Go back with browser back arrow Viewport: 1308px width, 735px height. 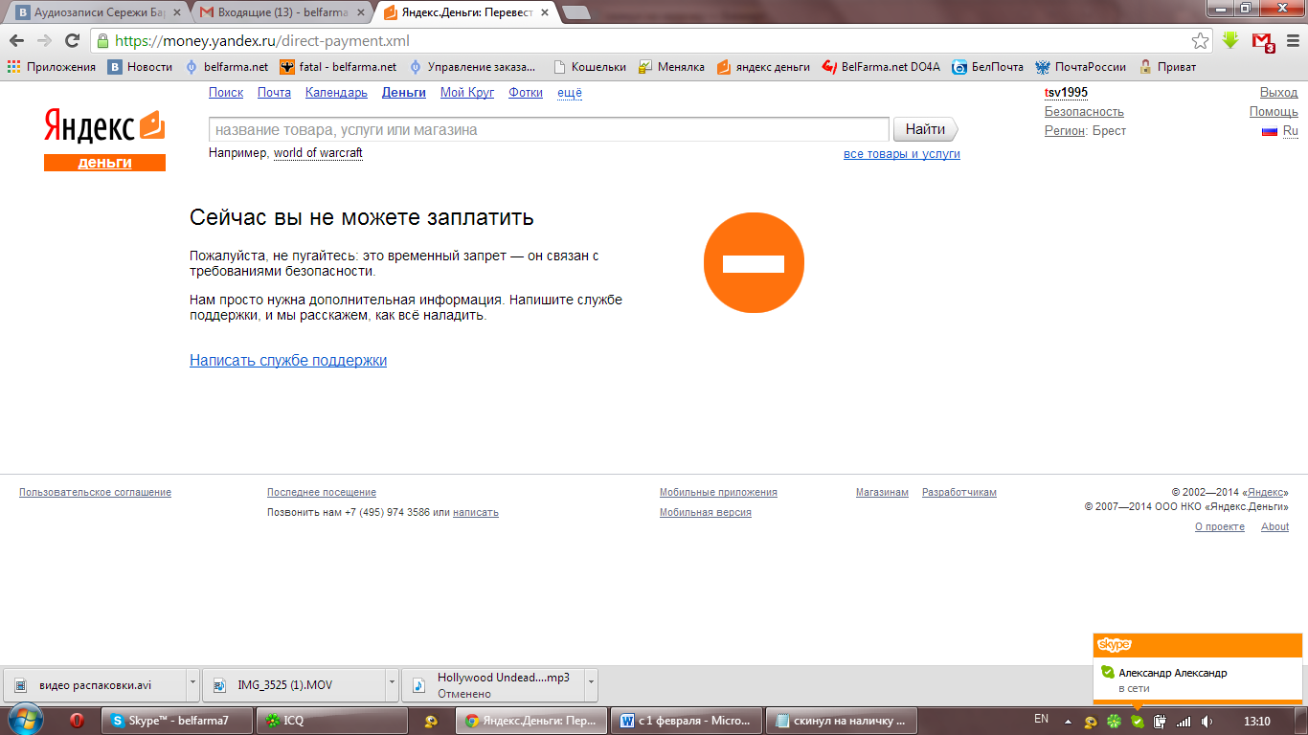click(x=16, y=41)
